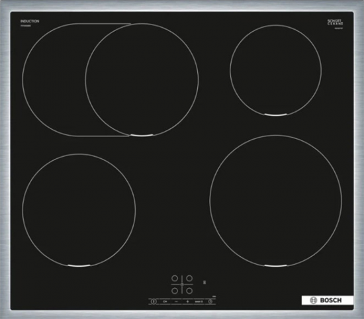364x319 pixels.
Task: Tap the plus key to raise heat
Action: tap(187, 301)
